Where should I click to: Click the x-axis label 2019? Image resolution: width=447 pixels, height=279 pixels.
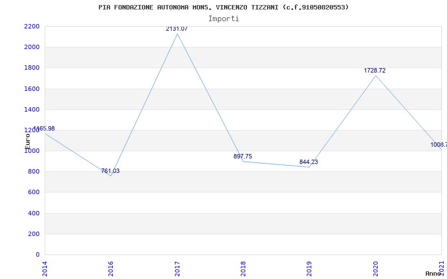coord(310,269)
